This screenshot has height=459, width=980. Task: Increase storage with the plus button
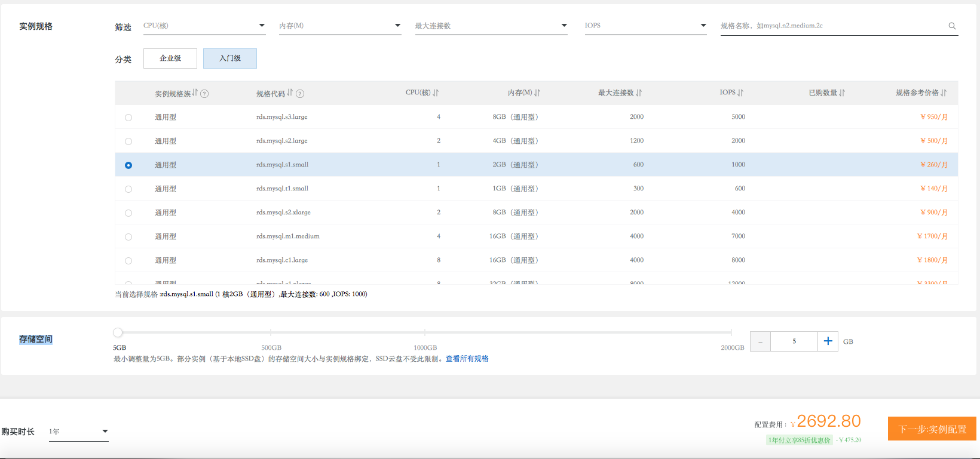tap(828, 341)
